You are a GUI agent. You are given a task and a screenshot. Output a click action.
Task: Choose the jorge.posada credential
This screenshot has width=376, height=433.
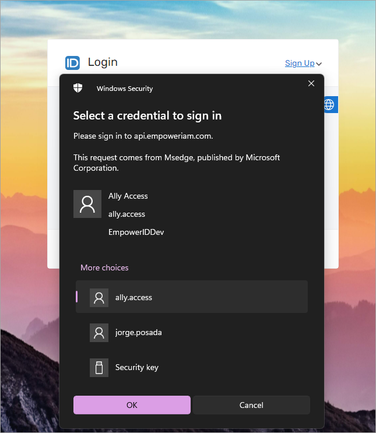pyautogui.click(x=192, y=332)
